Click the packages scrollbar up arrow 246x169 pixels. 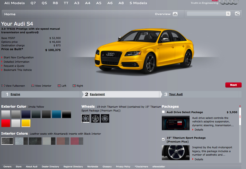pos(240,106)
